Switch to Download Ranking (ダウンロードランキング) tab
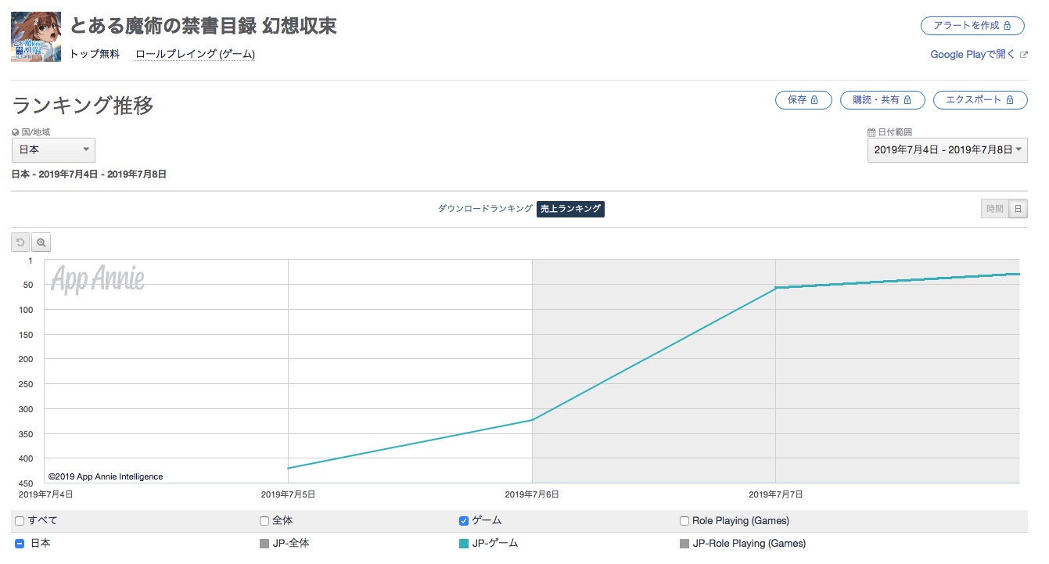Screen dimensions: 1049x564 (x=485, y=209)
